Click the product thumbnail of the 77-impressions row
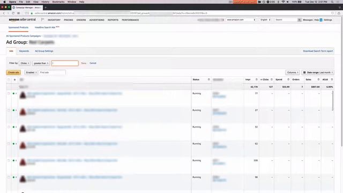 [23, 95]
